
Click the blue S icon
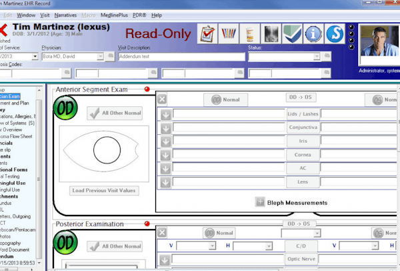[x=335, y=33]
